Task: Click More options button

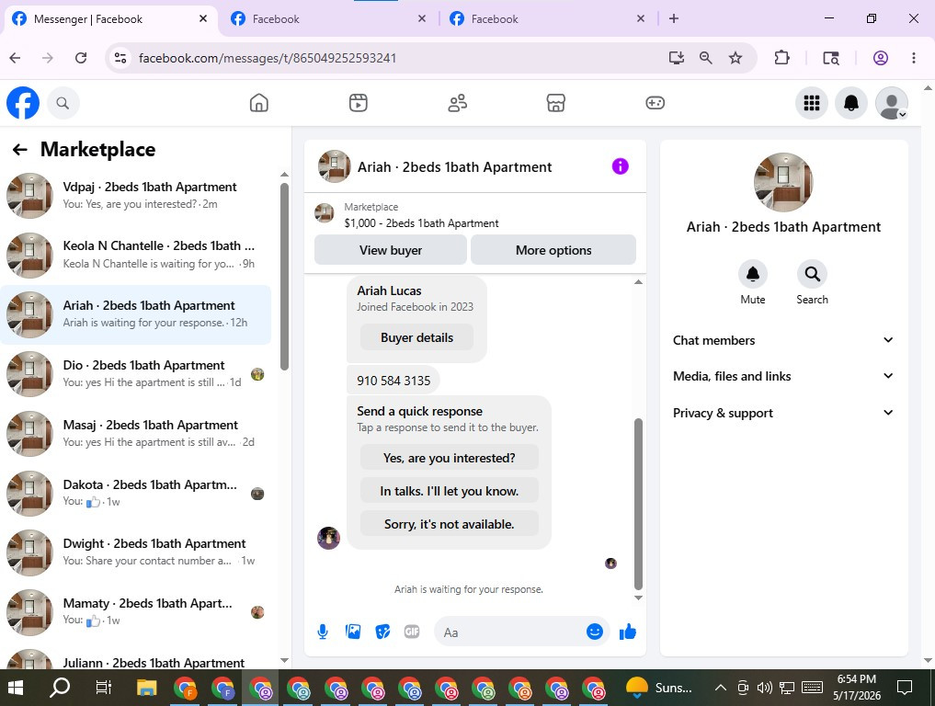Action: 553,250
